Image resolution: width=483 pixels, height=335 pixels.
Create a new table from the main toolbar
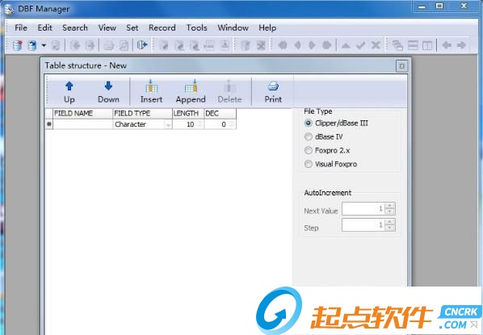pos(18,45)
